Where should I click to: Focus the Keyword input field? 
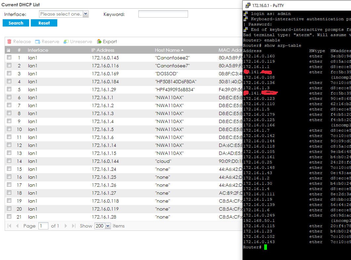(x=163, y=14)
